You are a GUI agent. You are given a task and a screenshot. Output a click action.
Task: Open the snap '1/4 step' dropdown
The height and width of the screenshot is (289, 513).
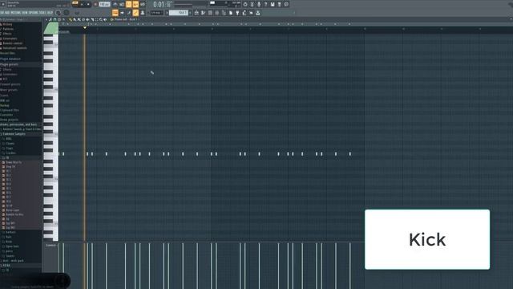point(156,13)
